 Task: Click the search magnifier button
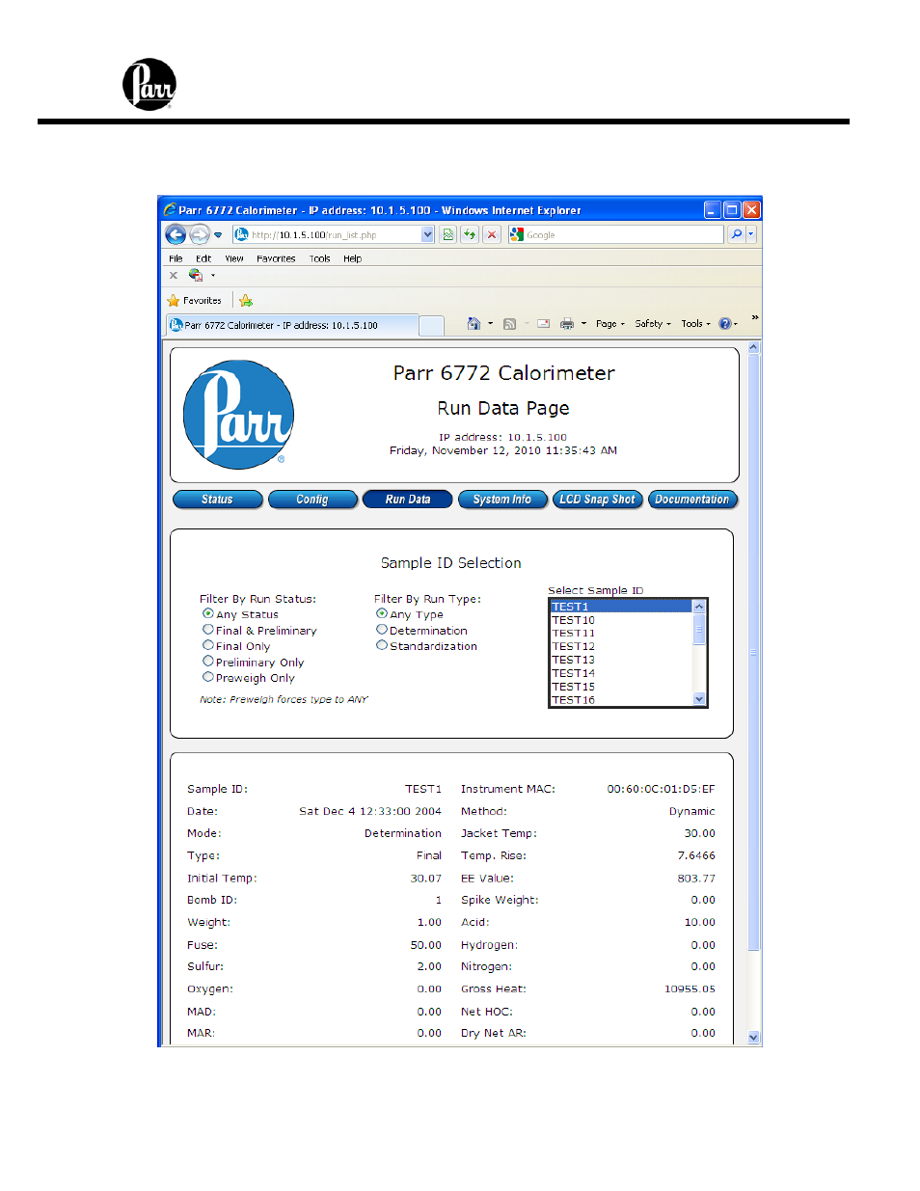coord(736,234)
